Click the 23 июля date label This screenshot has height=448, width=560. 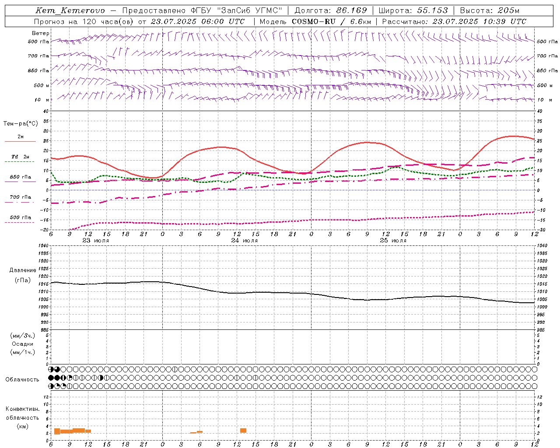pos(95,241)
